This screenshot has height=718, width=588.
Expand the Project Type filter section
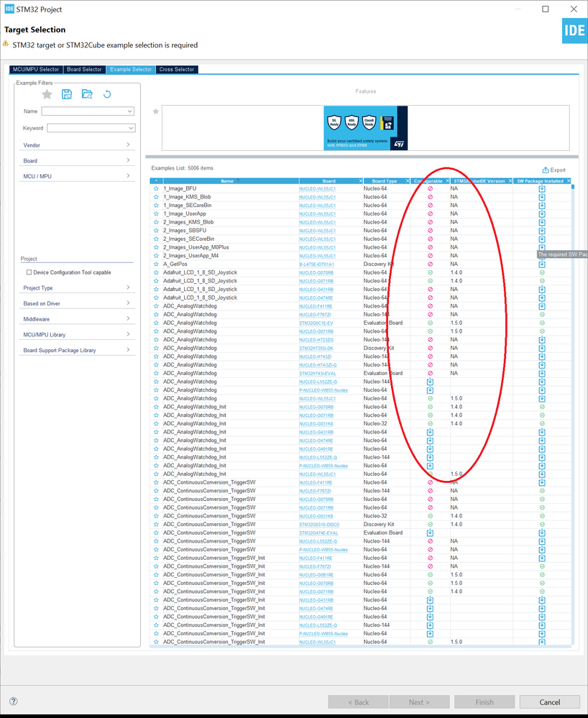(x=77, y=288)
